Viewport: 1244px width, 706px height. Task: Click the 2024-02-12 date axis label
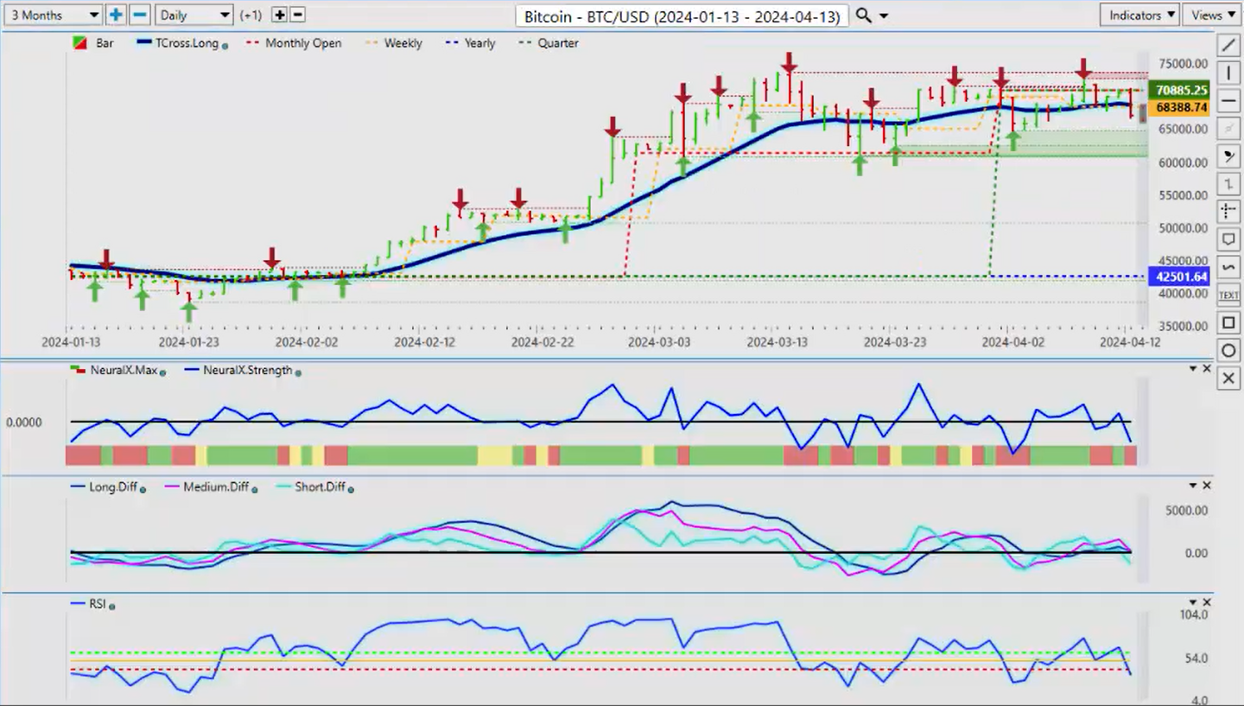click(x=424, y=342)
